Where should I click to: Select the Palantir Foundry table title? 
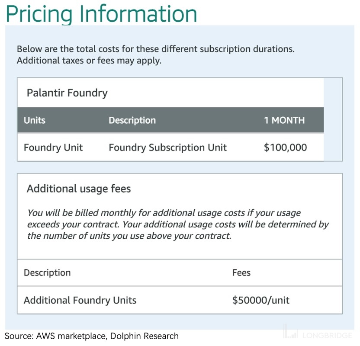click(x=67, y=93)
